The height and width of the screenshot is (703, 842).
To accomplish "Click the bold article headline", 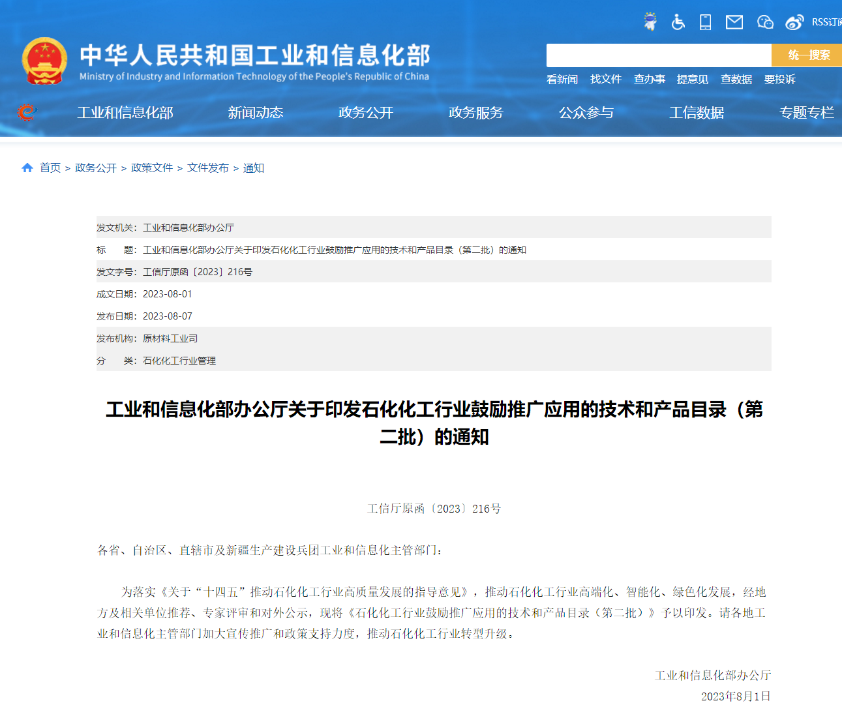I will tap(434, 423).
